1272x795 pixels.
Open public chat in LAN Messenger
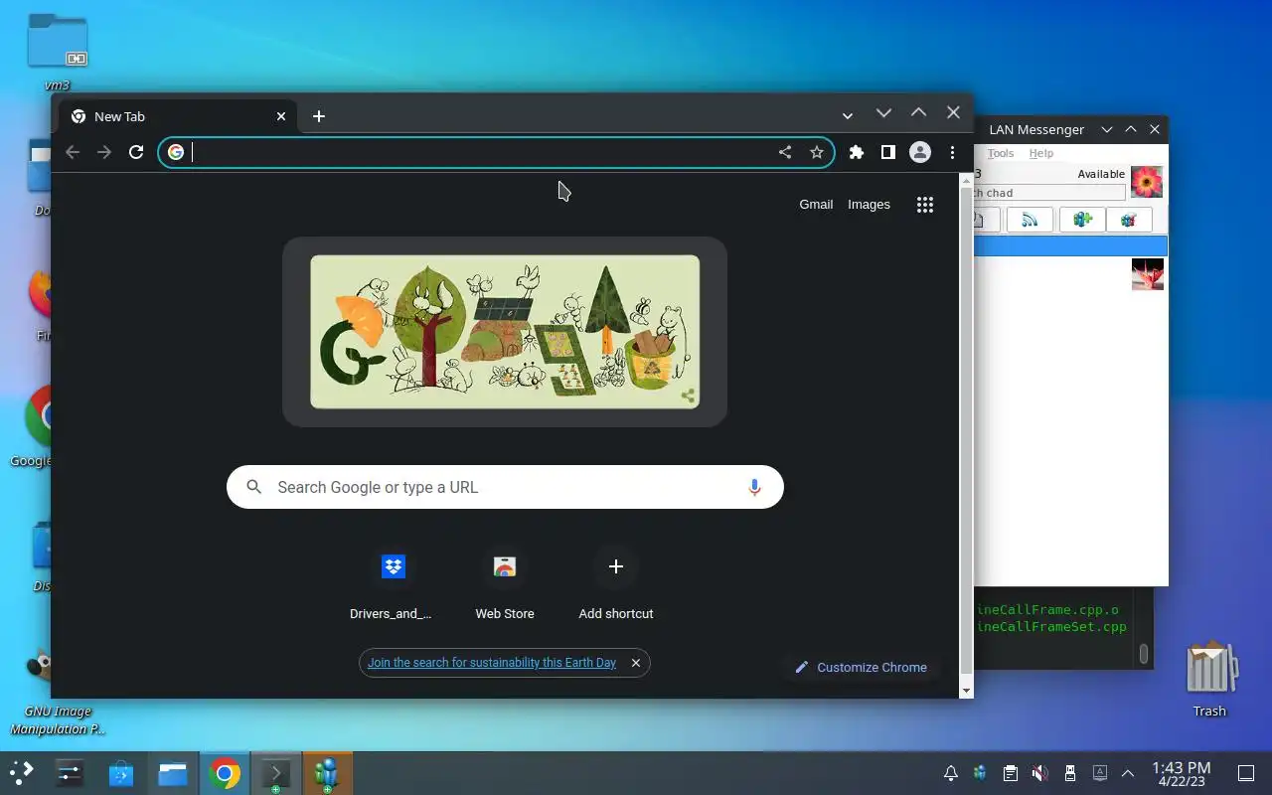click(x=1129, y=220)
